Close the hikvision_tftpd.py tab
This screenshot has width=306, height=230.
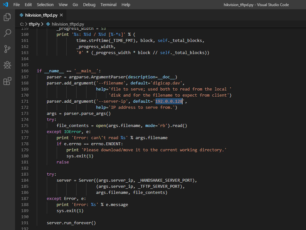[x=61, y=15]
